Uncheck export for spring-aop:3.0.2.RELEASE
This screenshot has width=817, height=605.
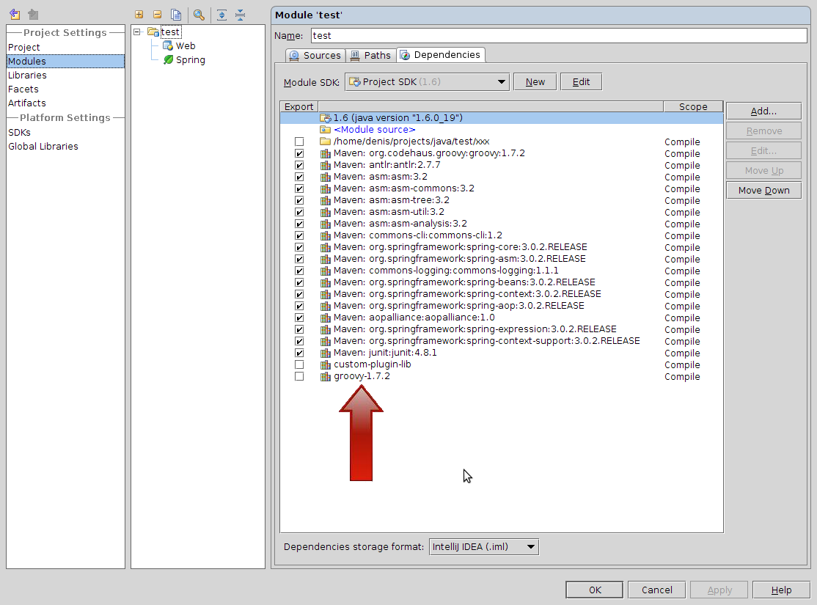pos(299,306)
